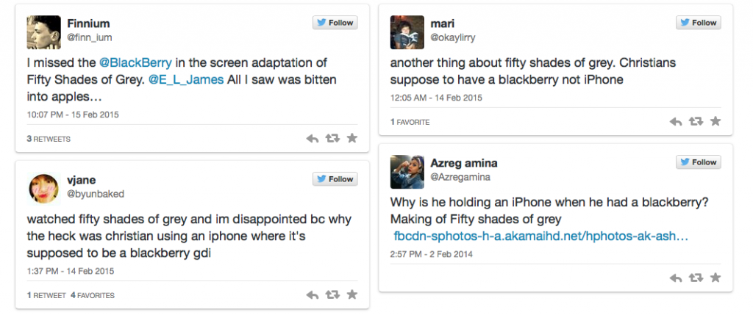753x315 pixels.
Task: Favorite Finnium's tweet with star
Action: point(352,138)
